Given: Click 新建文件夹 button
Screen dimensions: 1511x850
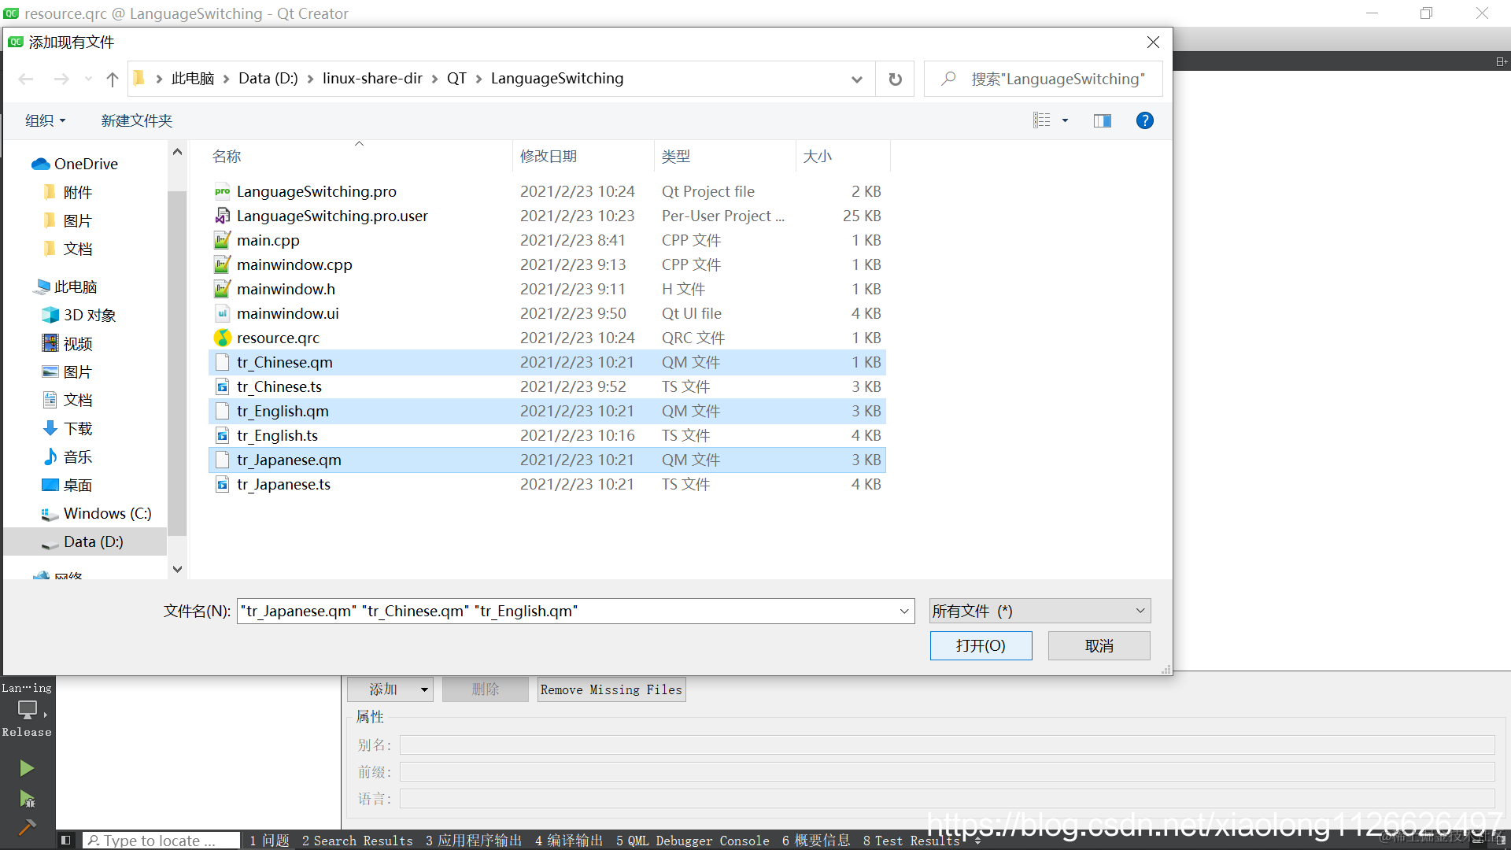Looking at the screenshot, I should pyautogui.click(x=137, y=120).
